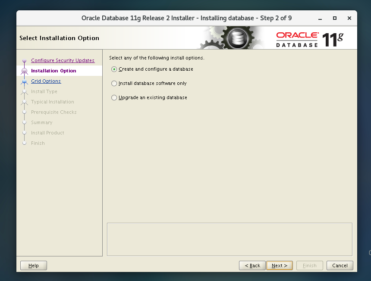This screenshot has width=371, height=281.
Task: Close the installer window
Action: pos(349,18)
